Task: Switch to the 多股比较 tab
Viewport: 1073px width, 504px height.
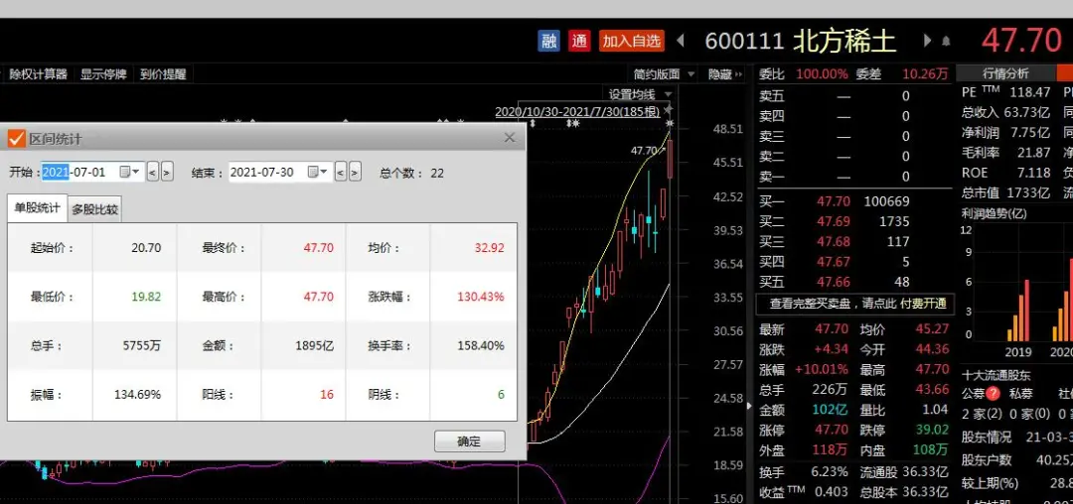Action: [x=95, y=209]
